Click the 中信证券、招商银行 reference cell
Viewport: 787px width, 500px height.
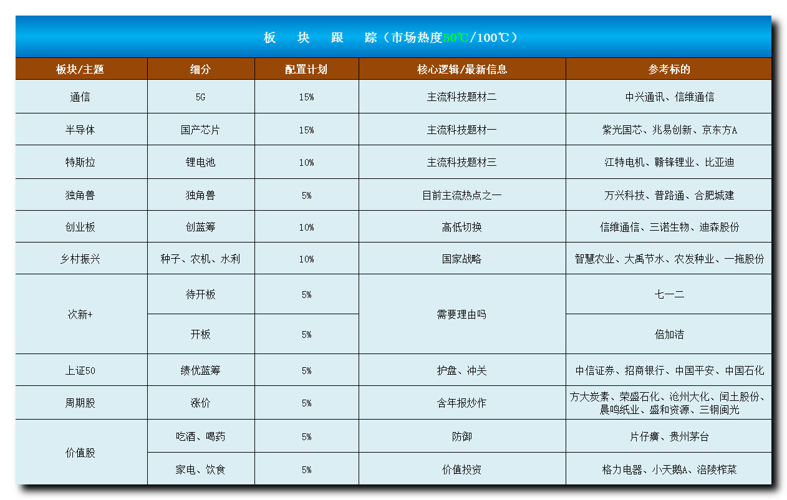(669, 370)
